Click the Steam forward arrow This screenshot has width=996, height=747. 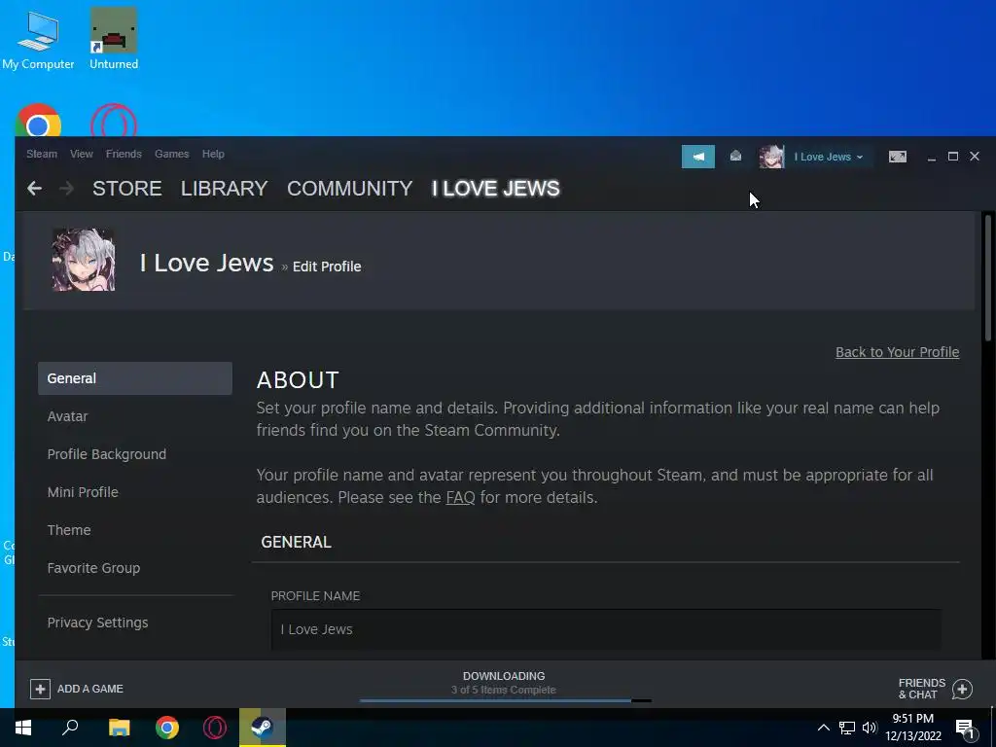point(66,188)
